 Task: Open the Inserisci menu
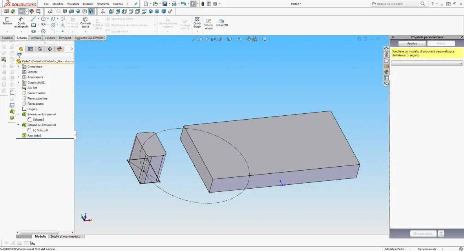[88, 4]
